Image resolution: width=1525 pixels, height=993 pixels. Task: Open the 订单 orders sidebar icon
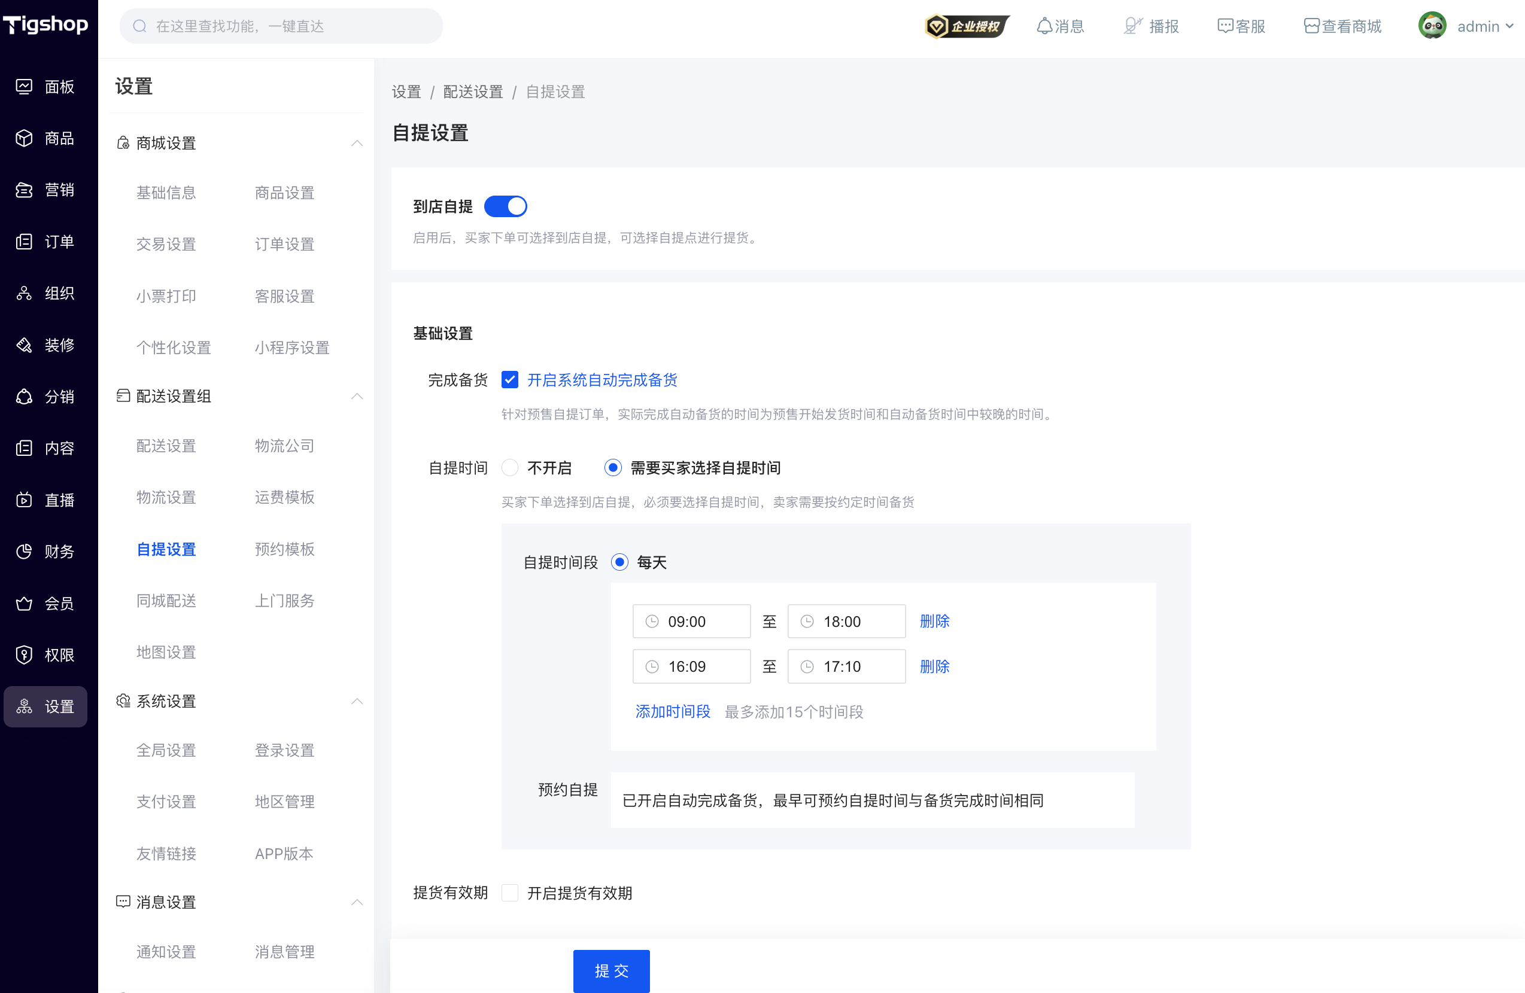[x=25, y=241]
